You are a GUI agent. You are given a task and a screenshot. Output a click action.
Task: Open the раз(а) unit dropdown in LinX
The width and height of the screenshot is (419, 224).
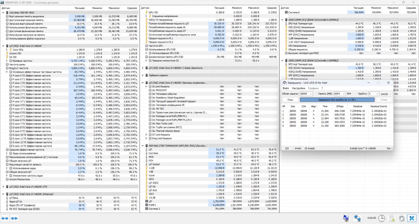tap(390, 94)
